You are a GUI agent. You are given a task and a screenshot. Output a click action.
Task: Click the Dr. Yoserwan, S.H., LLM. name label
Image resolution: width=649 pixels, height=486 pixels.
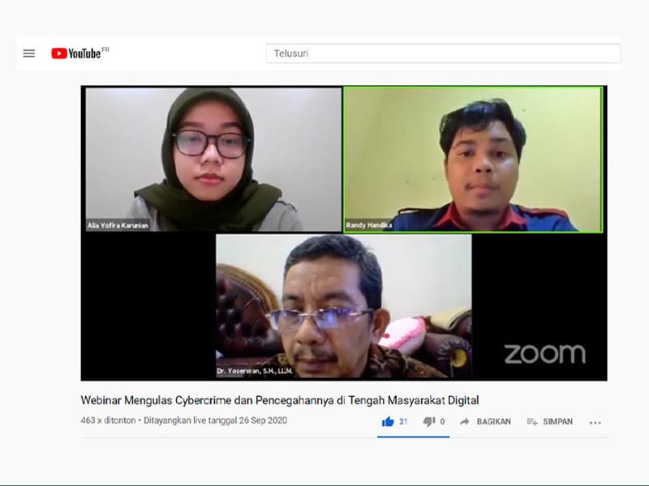point(255,371)
